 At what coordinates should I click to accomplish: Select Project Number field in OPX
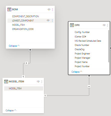click(82, 66)
